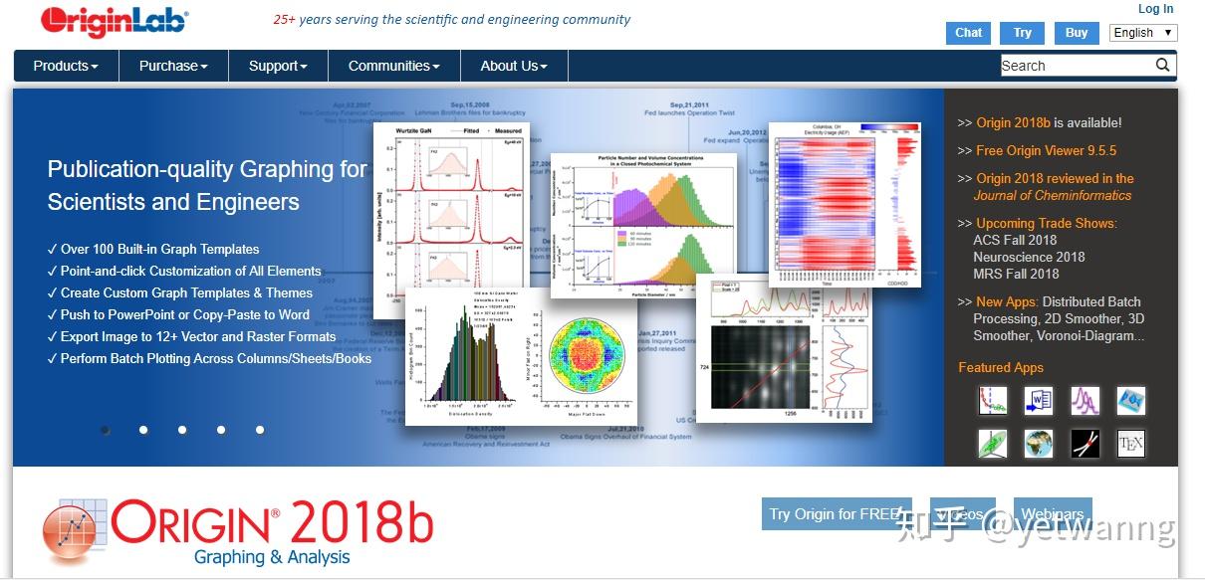Open the globe map featured app icon
The height and width of the screenshot is (580, 1205).
[x=1039, y=444]
